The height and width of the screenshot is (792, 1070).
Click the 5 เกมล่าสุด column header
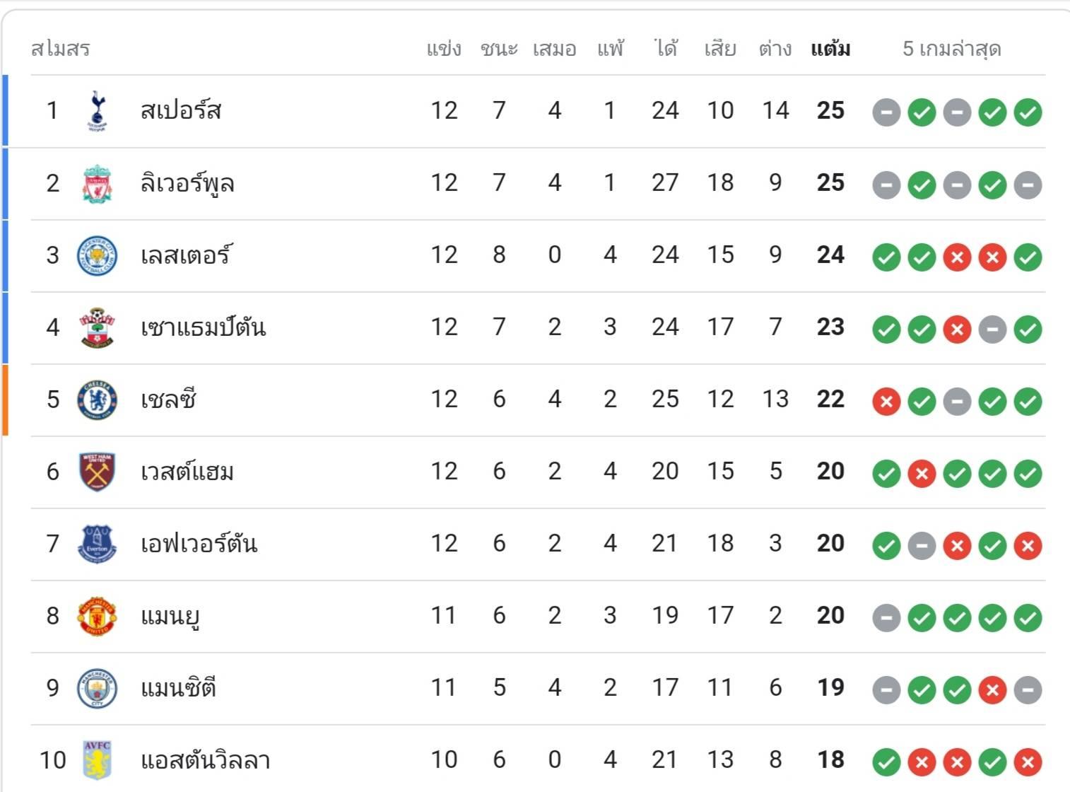click(951, 49)
